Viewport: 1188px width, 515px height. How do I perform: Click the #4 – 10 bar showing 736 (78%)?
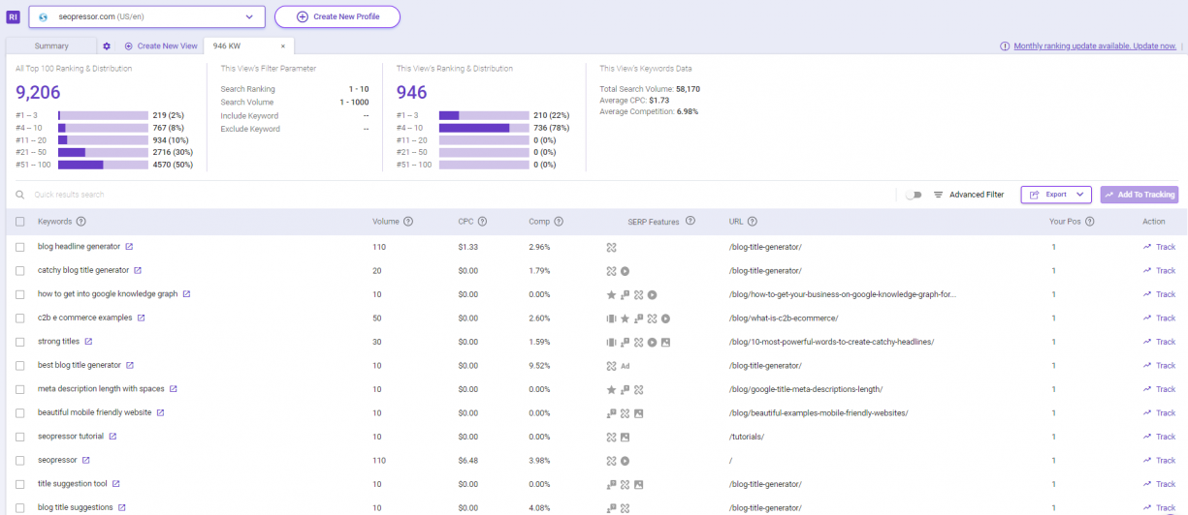(484, 128)
